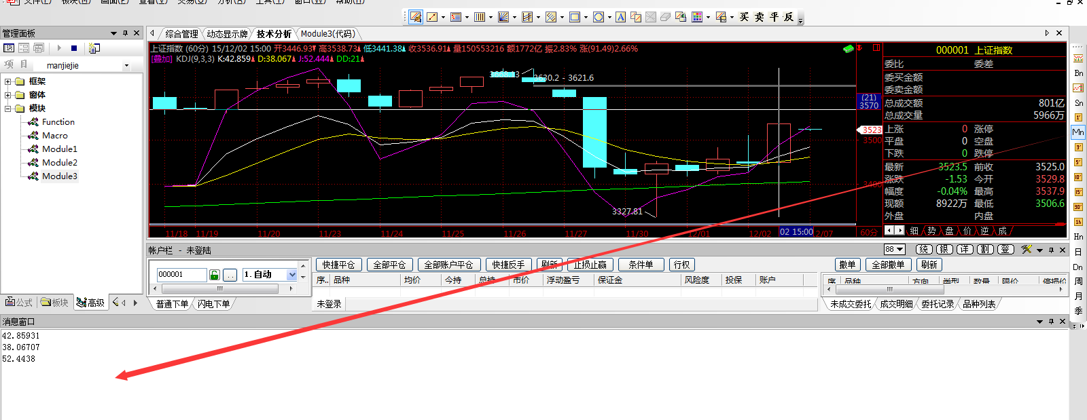The height and width of the screenshot is (420, 1087).
Task: Select the vertical period lines tool
Action: tap(480, 17)
